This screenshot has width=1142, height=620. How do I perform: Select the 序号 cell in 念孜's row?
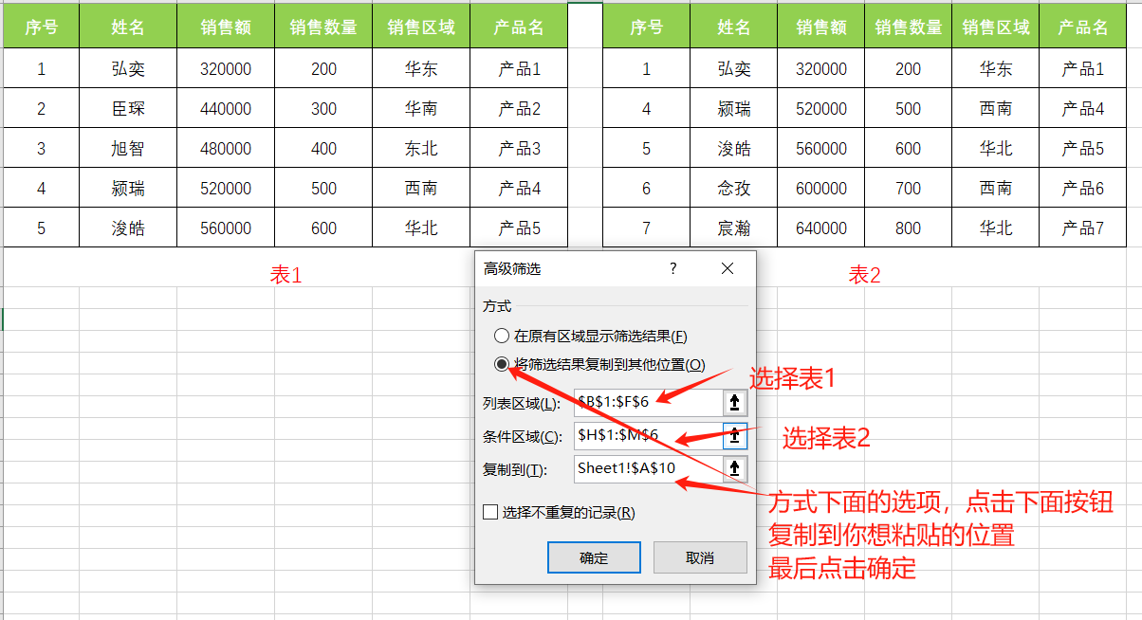click(x=646, y=189)
